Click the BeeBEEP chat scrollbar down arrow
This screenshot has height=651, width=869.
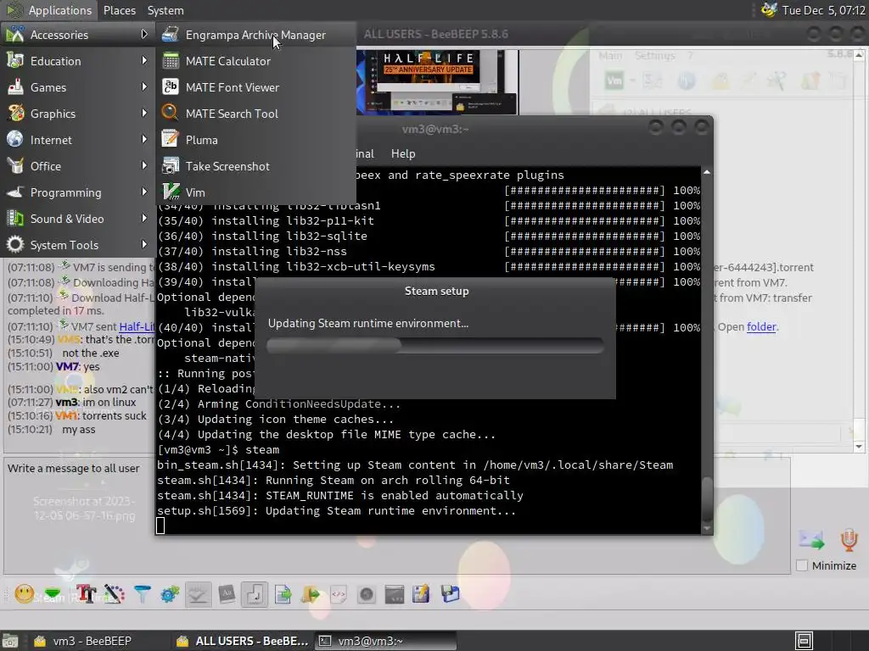pos(859,446)
